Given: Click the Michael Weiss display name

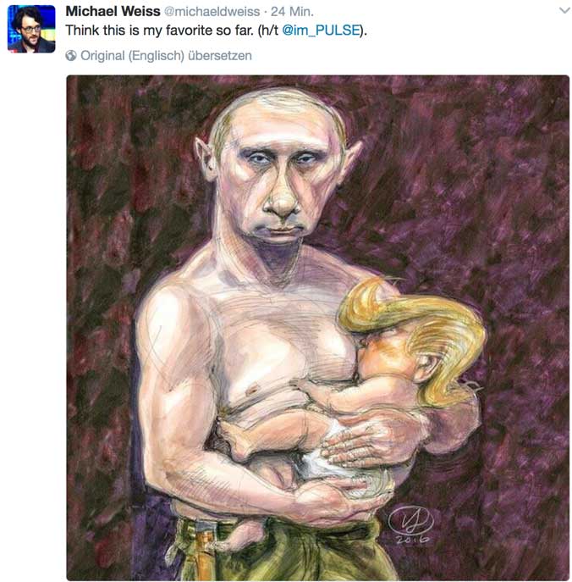Looking at the screenshot, I should (113, 12).
